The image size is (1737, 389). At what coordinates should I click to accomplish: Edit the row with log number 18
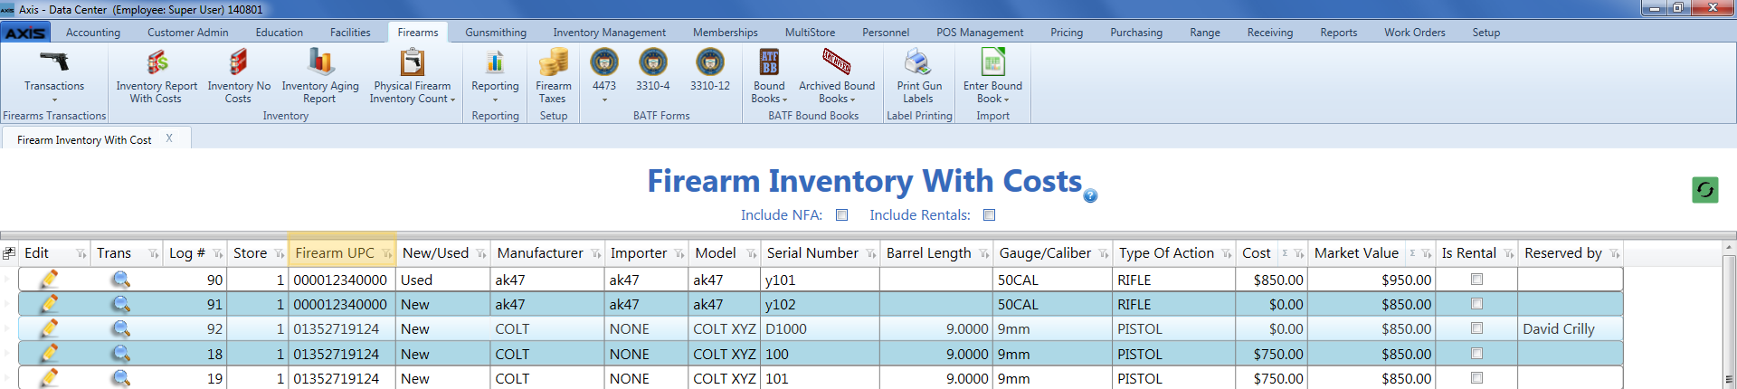click(49, 354)
